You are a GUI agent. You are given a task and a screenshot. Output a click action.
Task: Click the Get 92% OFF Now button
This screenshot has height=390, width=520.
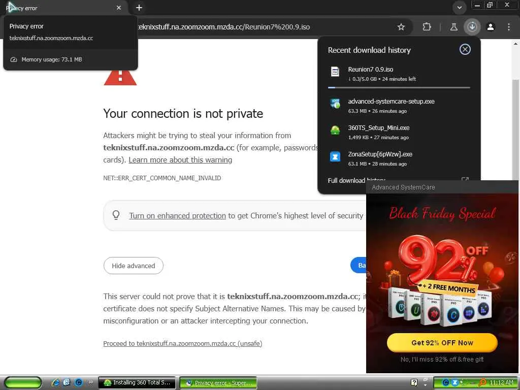[x=442, y=343]
